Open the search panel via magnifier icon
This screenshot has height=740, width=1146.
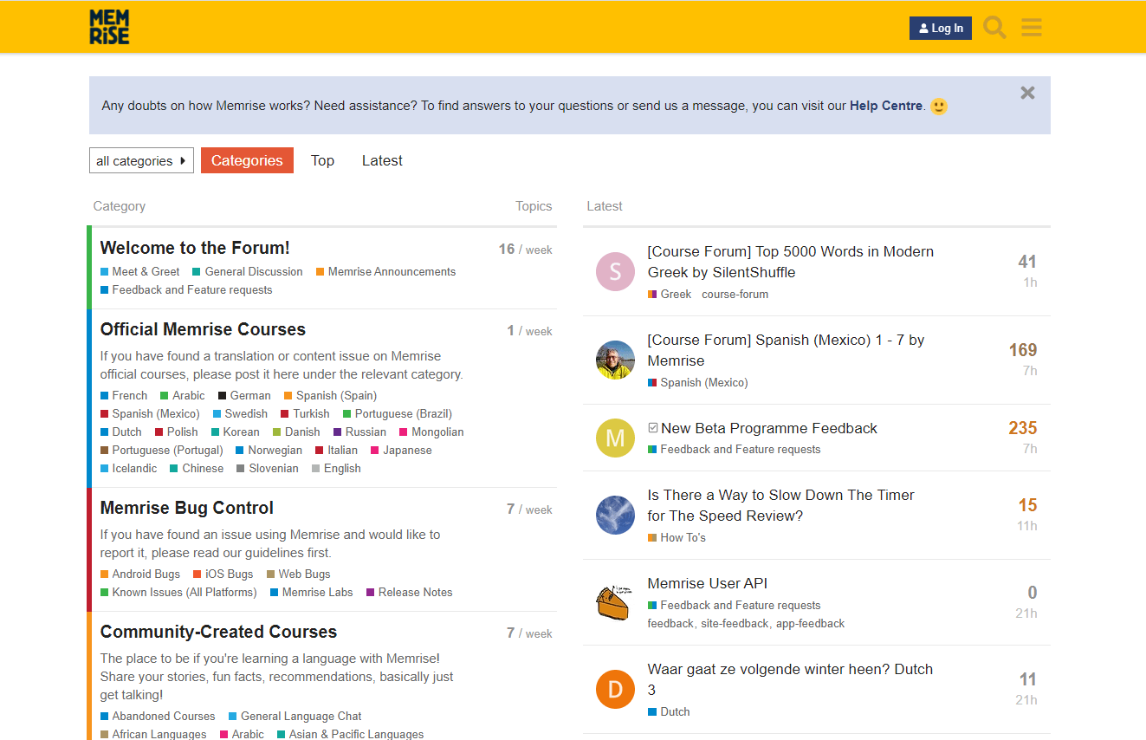point(994,27)
